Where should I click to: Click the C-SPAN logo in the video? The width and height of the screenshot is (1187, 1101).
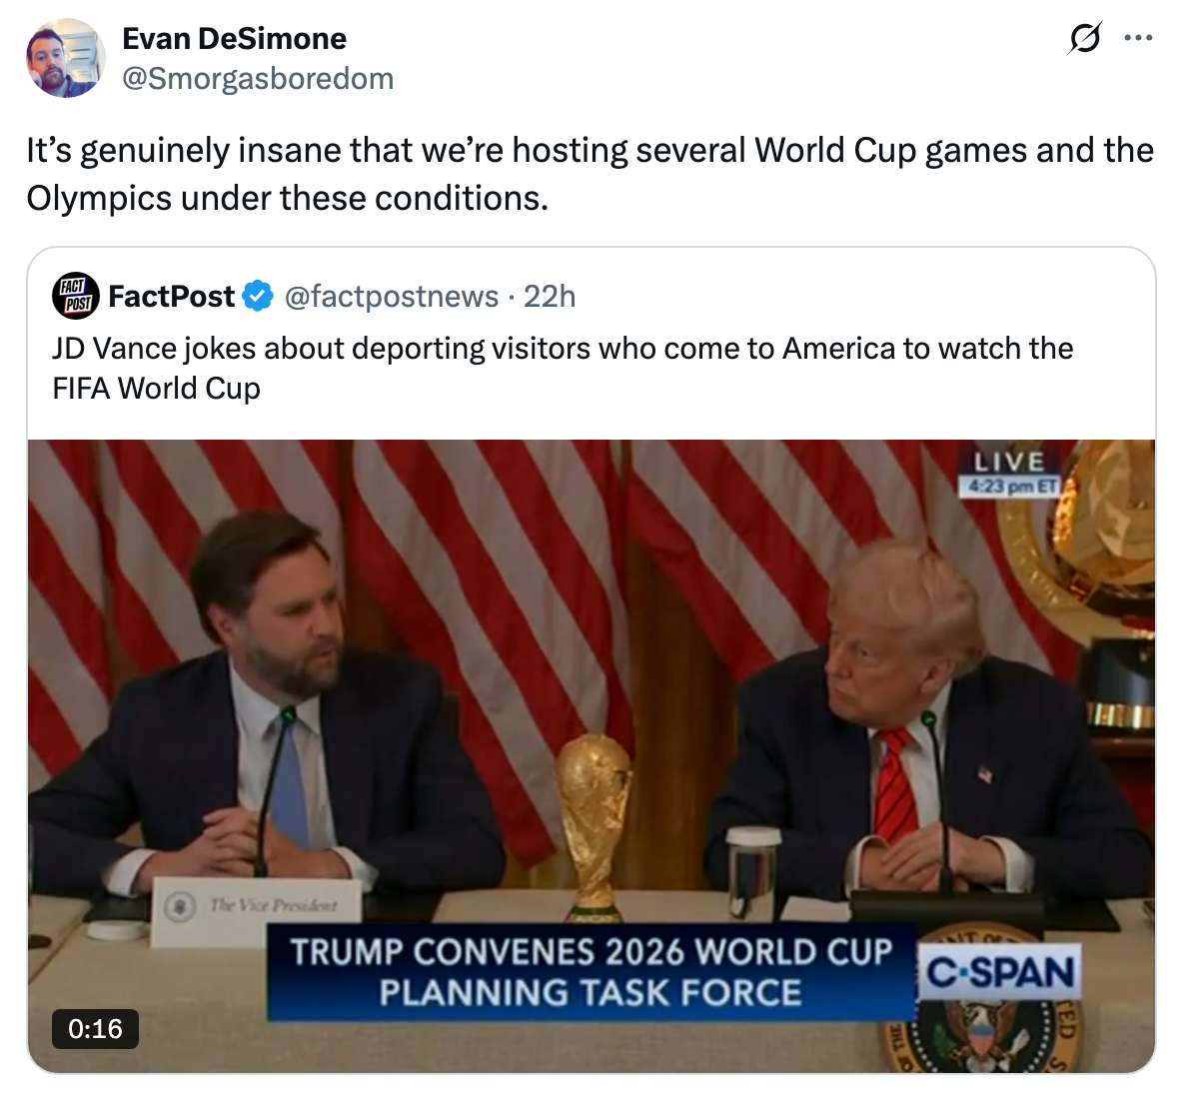pos(999,972)
